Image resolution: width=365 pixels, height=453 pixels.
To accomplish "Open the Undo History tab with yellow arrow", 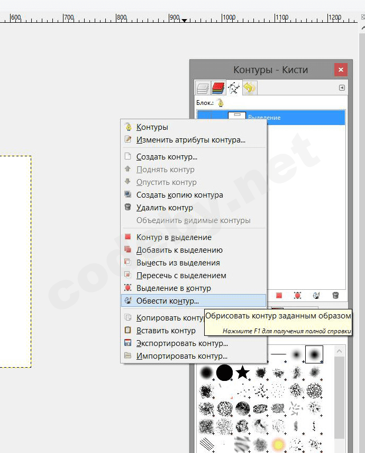I will [x=250, y=88].
